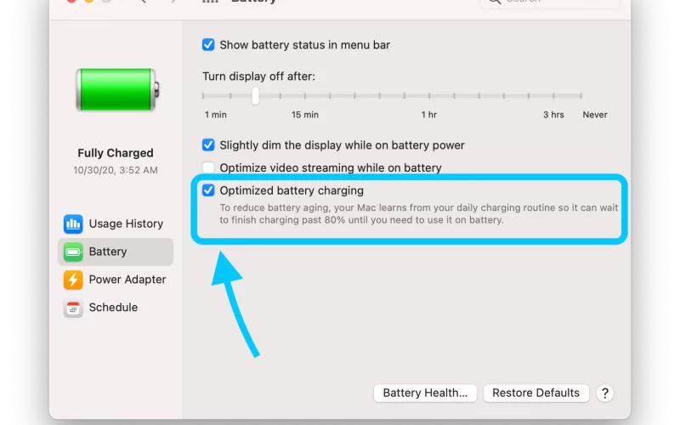Open help with the question mark button
The height and width of the screenshot is (425, 680).
pyautogui.click(x=604, y=394)
